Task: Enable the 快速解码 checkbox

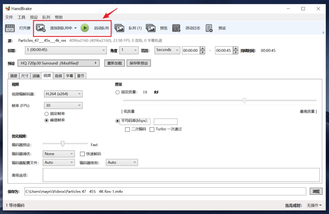Action: pyautogui.click(x=82, y=154)
